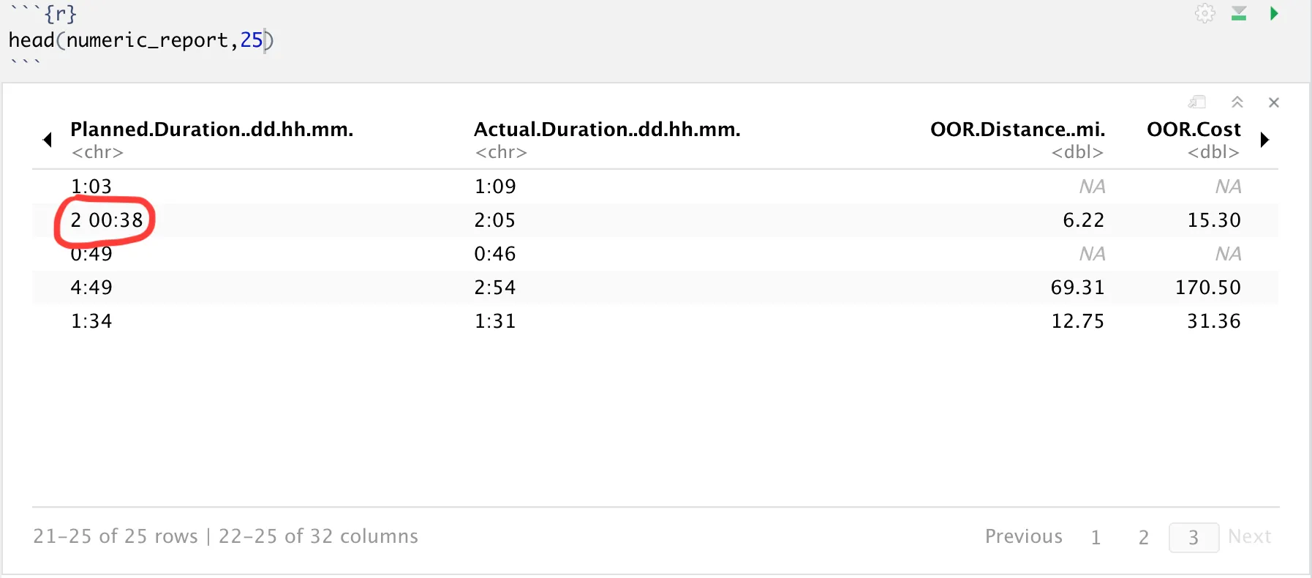This screenshot has width=1312, height=578.
Task: Select planned duration cell 2 00:38
Action: [107, 220]
